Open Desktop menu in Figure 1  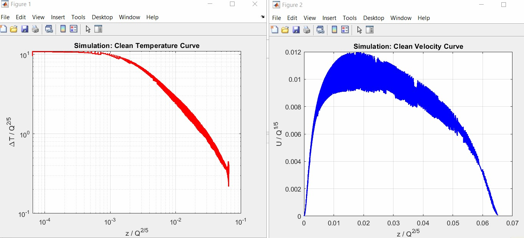tap(102, 17)
